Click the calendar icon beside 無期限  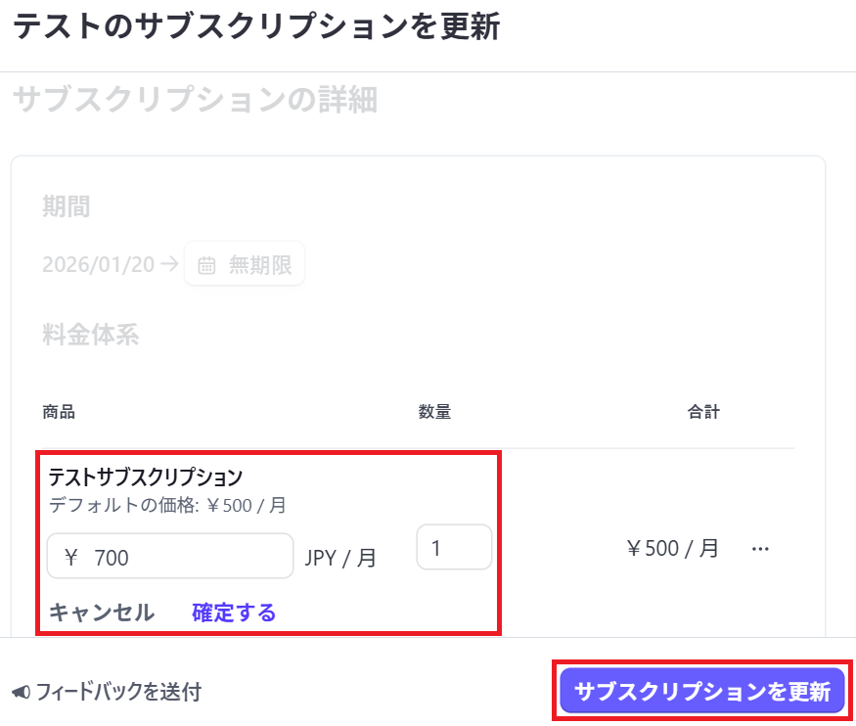tap(206, 265)
